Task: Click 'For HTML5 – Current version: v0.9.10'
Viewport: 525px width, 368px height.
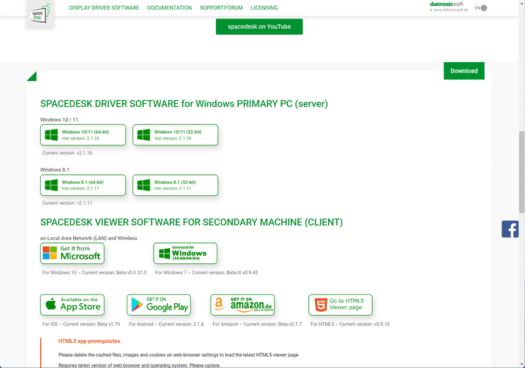Action: (350, 324)
